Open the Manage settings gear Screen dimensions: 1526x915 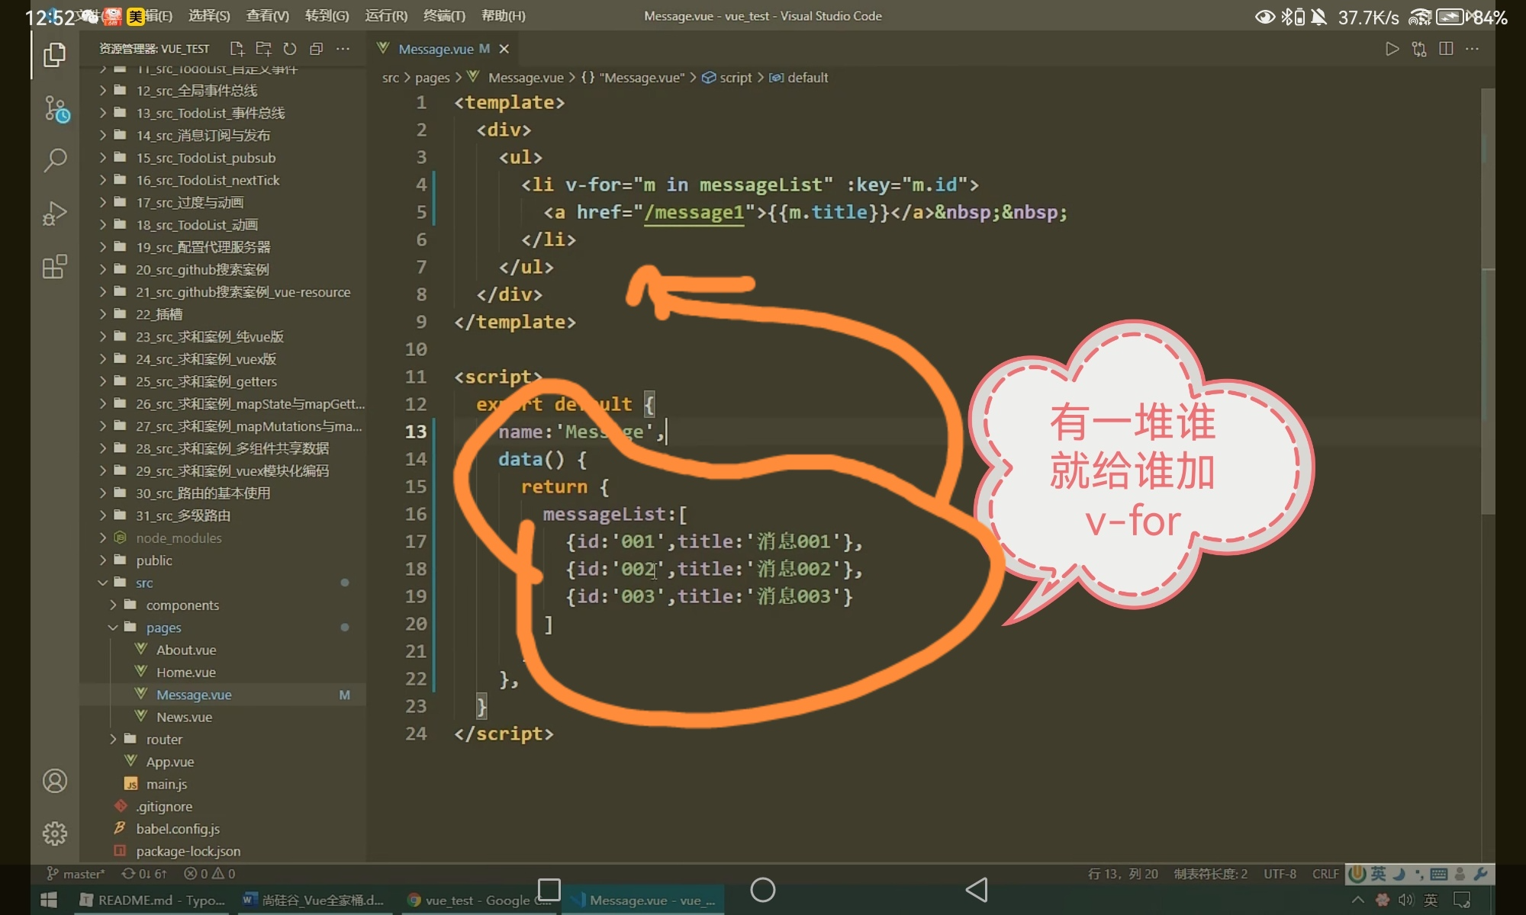(55, 833)
